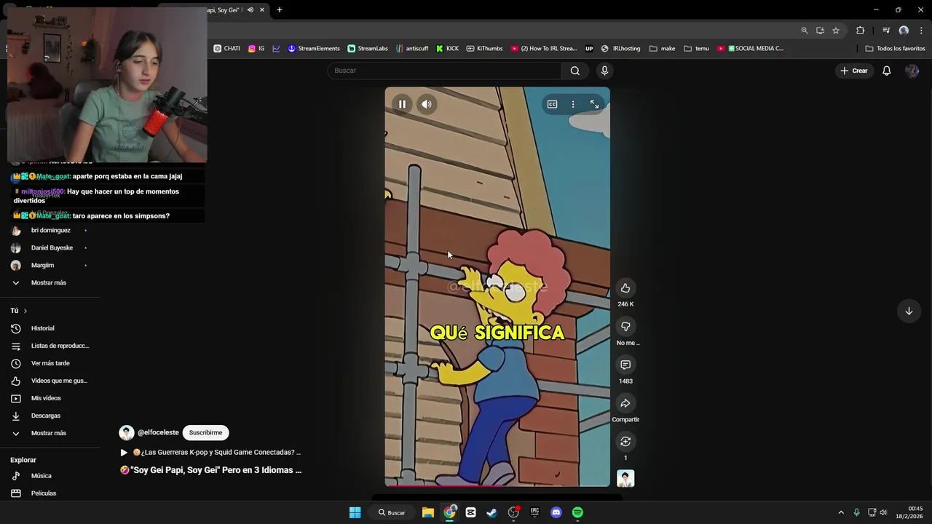The image size is (932, 524).
Task: Show hidden system tray icons
Action: coord(841,512)
